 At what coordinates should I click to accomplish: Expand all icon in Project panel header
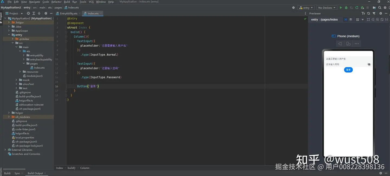[34, 13]
